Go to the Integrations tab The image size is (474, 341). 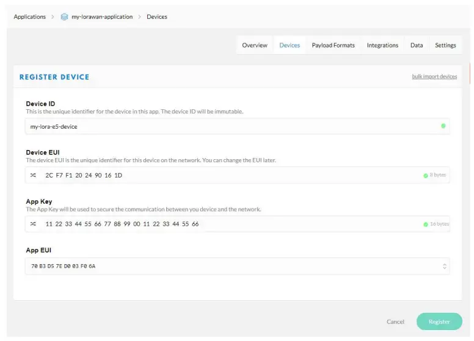[x=382, y=45]
